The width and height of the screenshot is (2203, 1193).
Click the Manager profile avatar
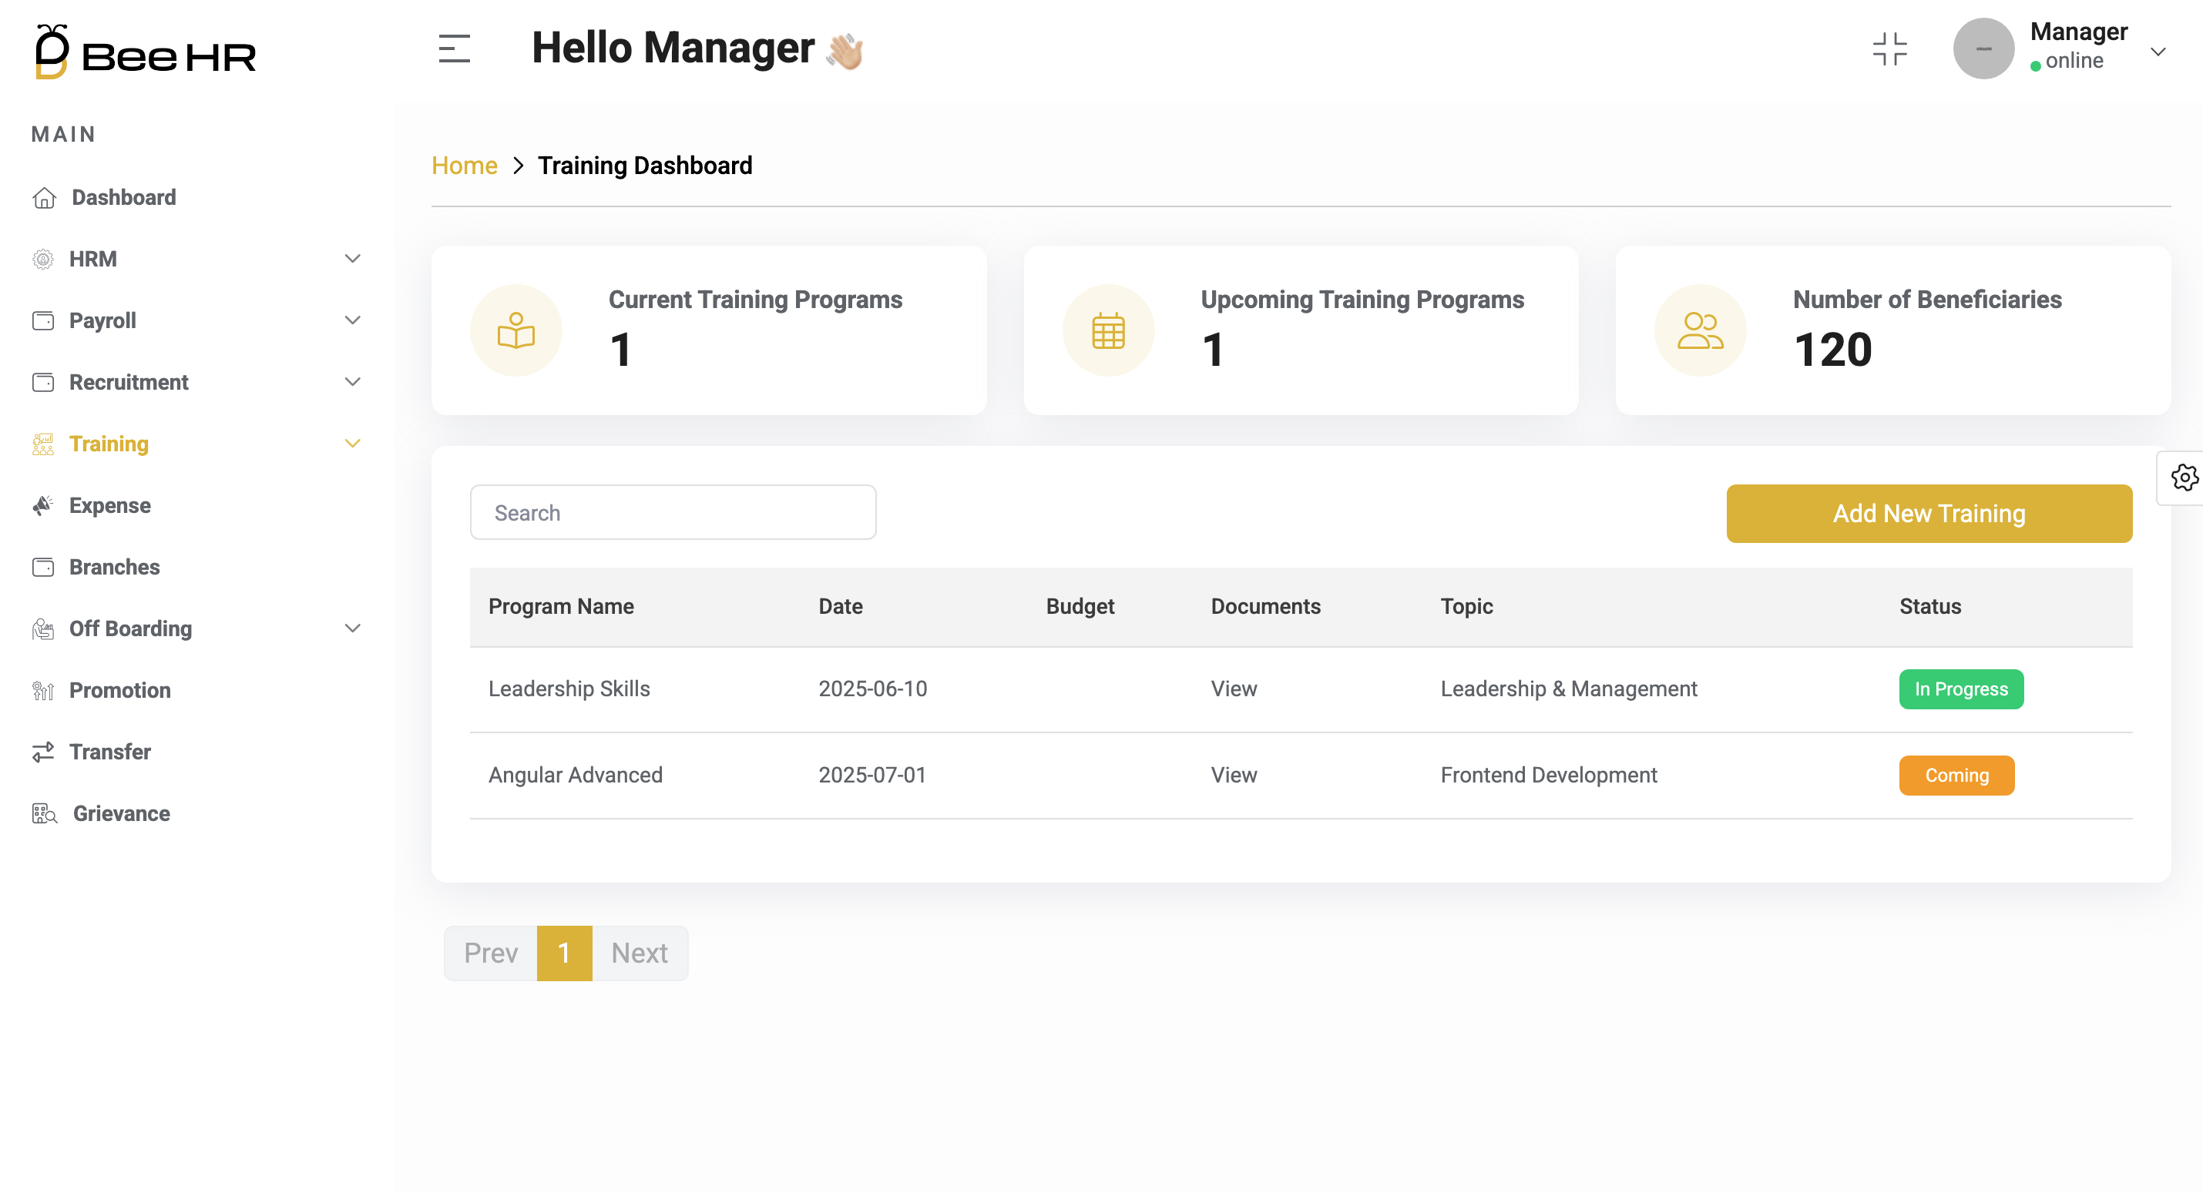[x=1983, y=49]
